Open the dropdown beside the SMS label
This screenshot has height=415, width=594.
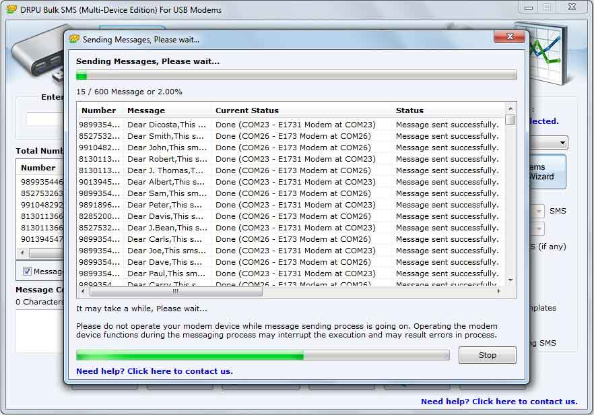tap(538, 211)
